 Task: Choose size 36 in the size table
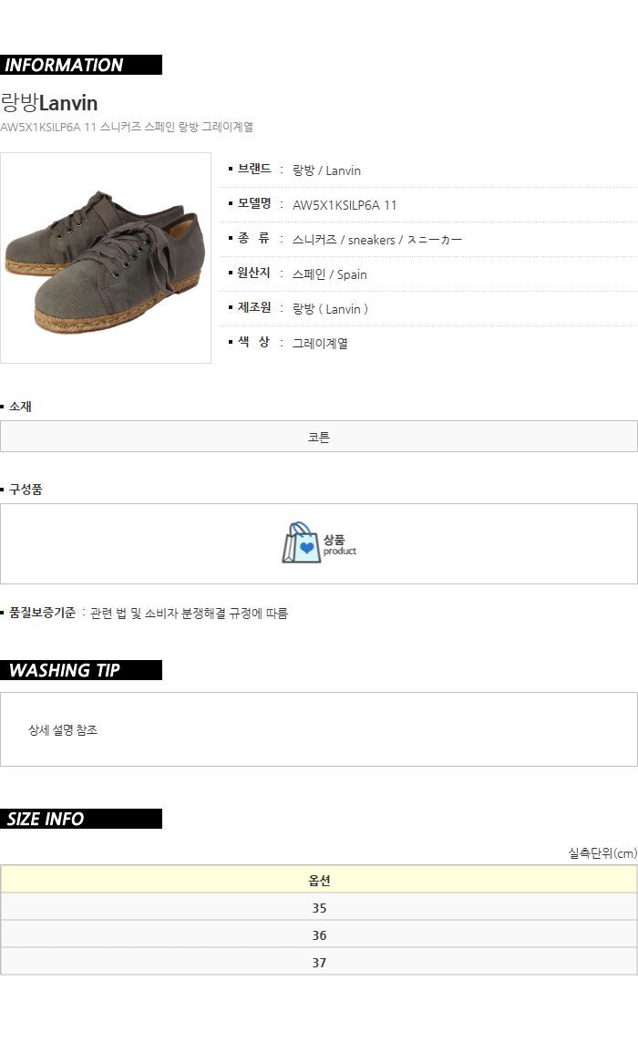tap(319, 934)
